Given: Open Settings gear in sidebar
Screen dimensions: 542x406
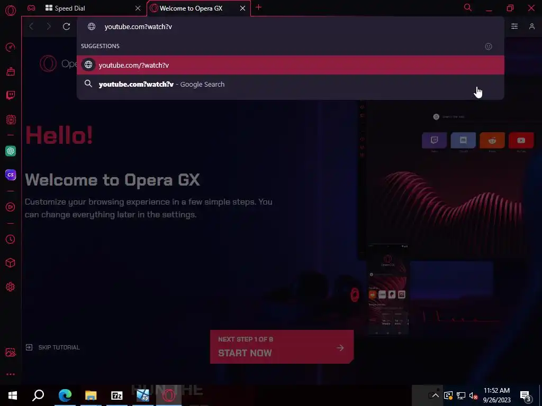Looking at the screenshot, I should [11, 287].
